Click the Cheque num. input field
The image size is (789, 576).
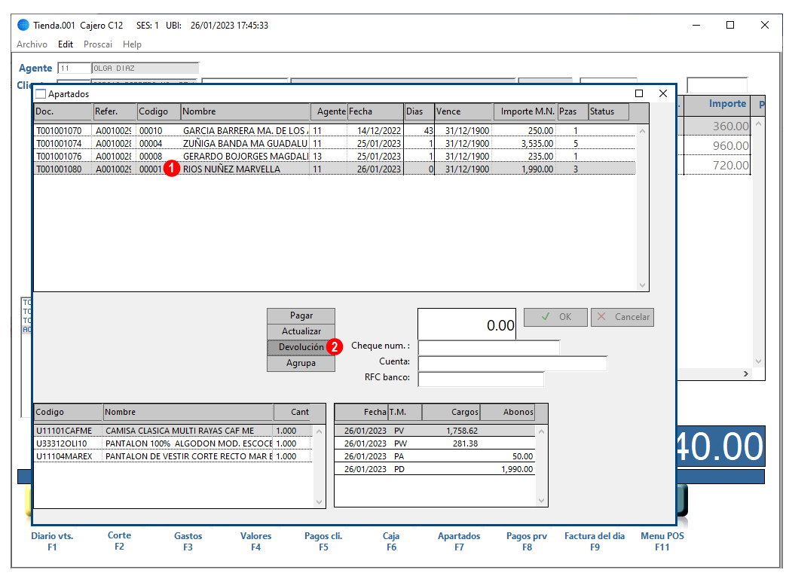click(x=488, y=347)
